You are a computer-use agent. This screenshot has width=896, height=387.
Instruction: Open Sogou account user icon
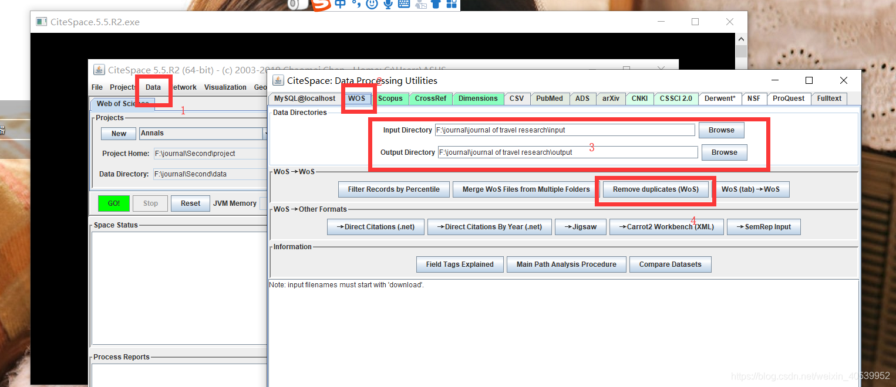(x=420, y=4)
